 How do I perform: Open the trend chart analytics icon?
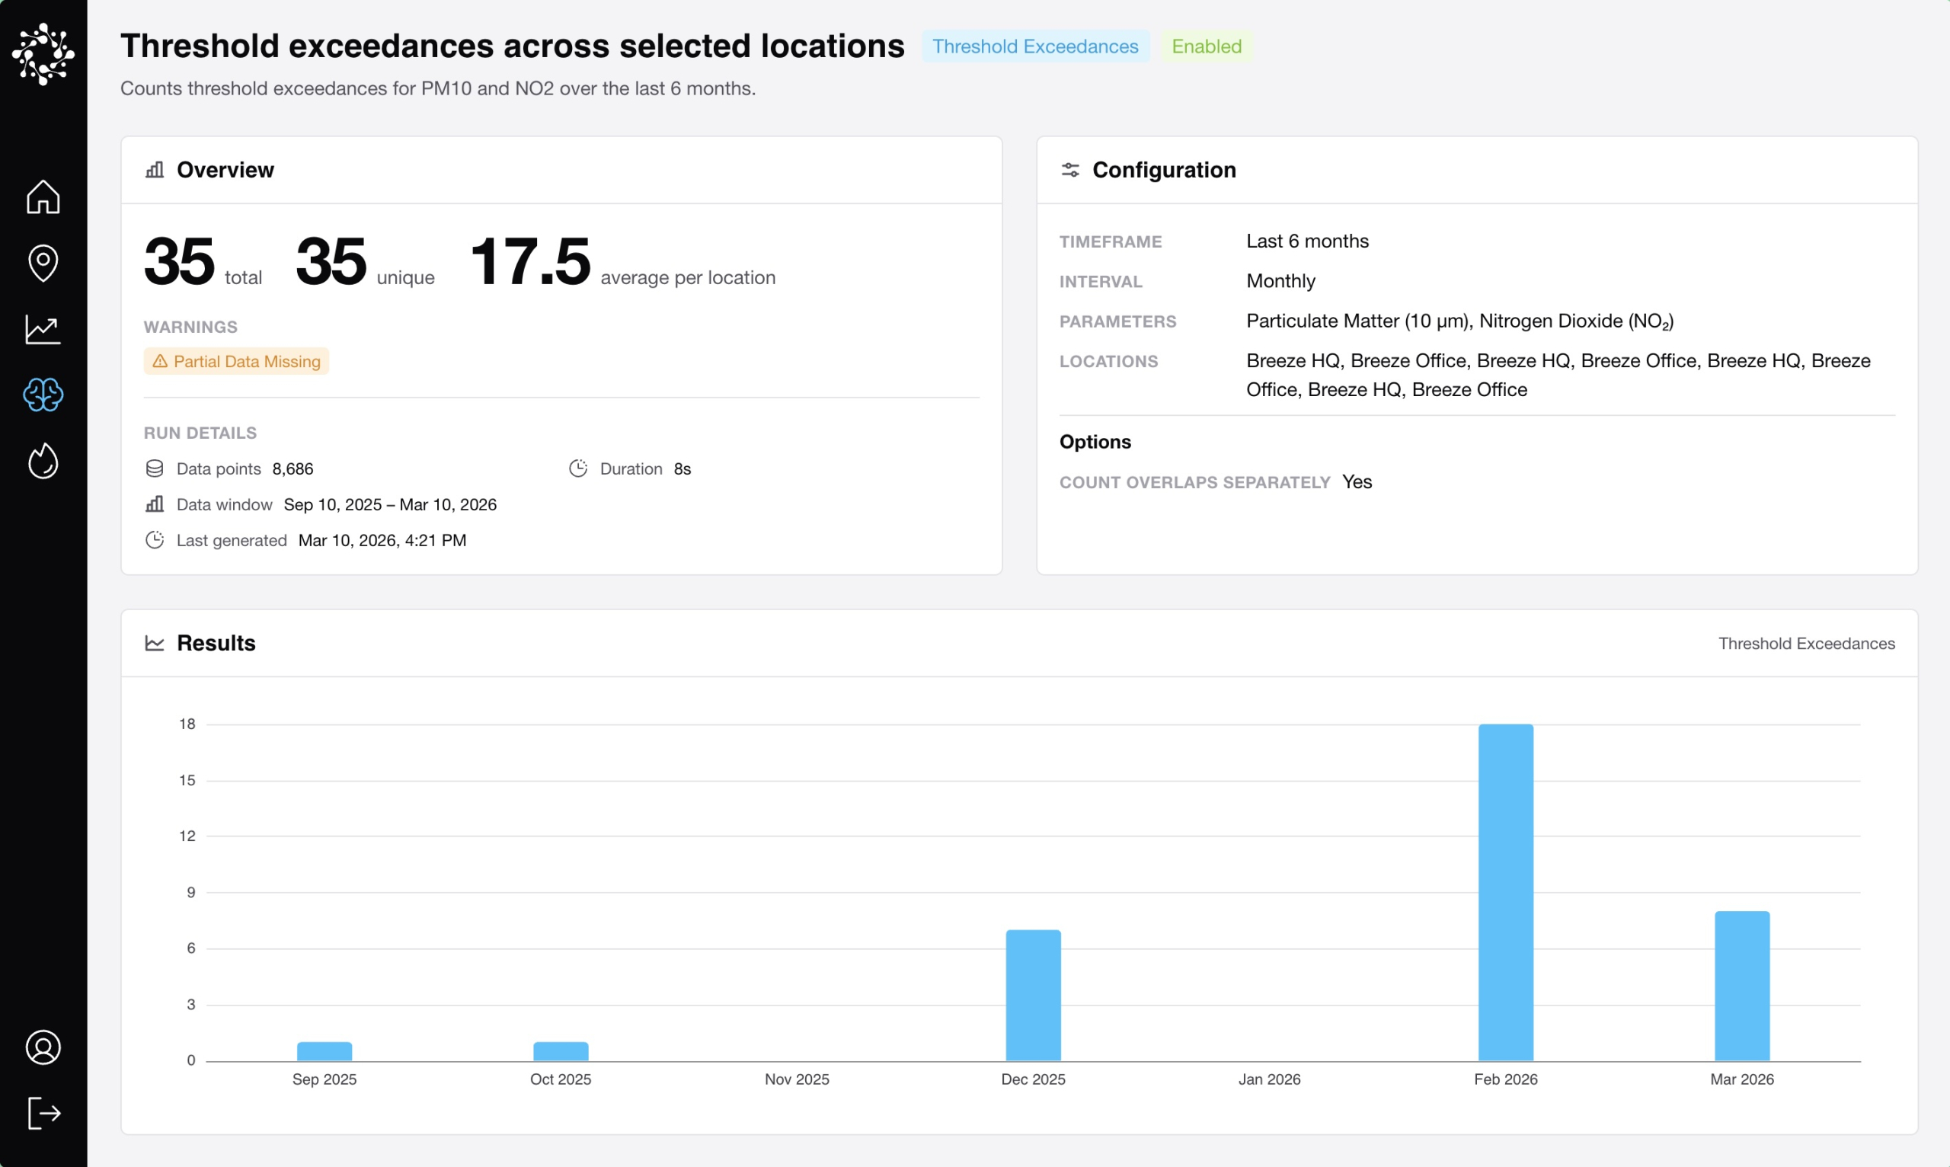(x=43, y=329)
